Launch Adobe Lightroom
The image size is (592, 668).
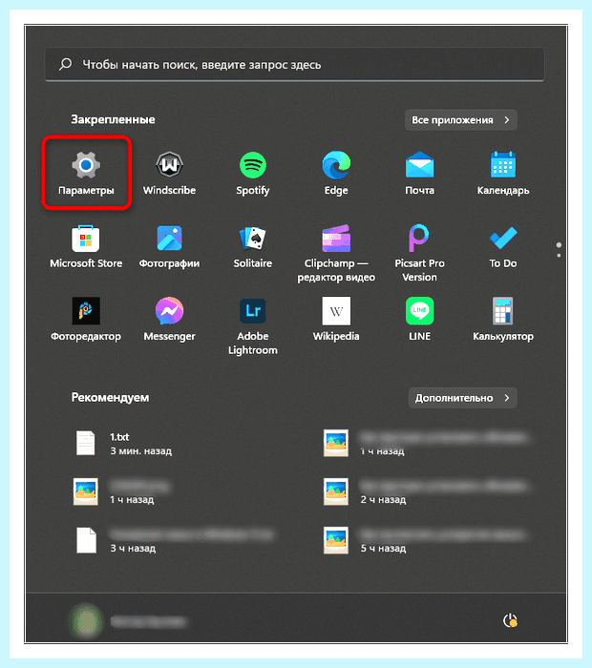point(253,325)
